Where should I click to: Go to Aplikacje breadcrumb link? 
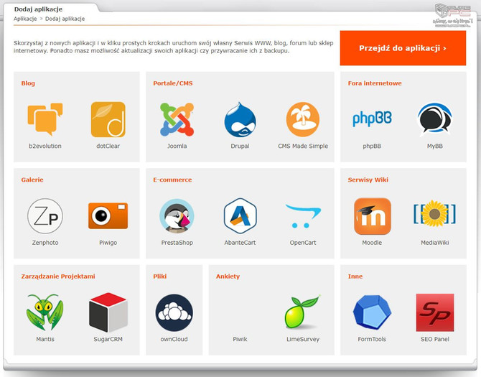click(x=25, y=19)
